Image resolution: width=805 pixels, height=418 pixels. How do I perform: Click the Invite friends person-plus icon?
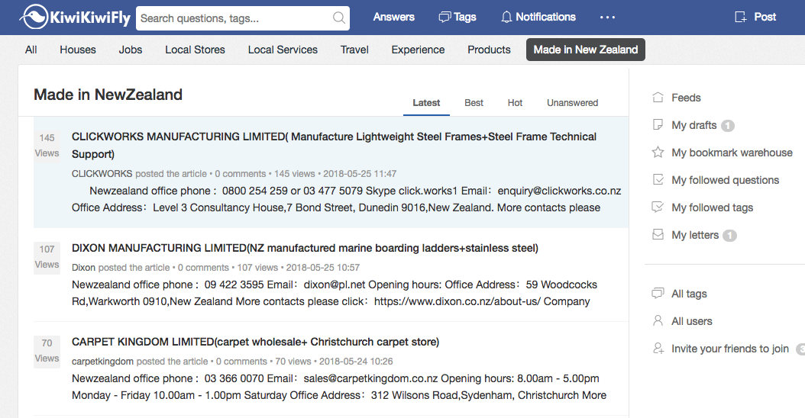click(658, 349)
